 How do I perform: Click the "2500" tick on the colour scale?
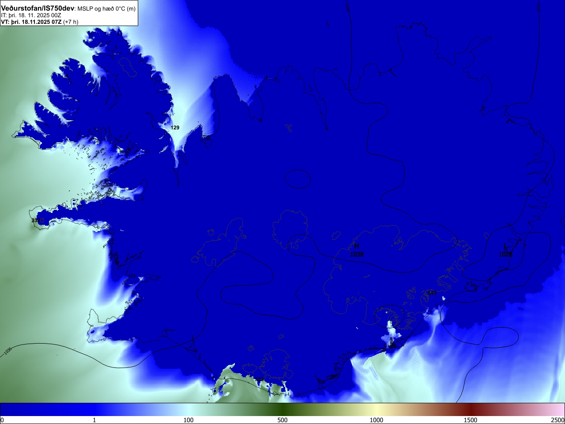tap(558, 420)
